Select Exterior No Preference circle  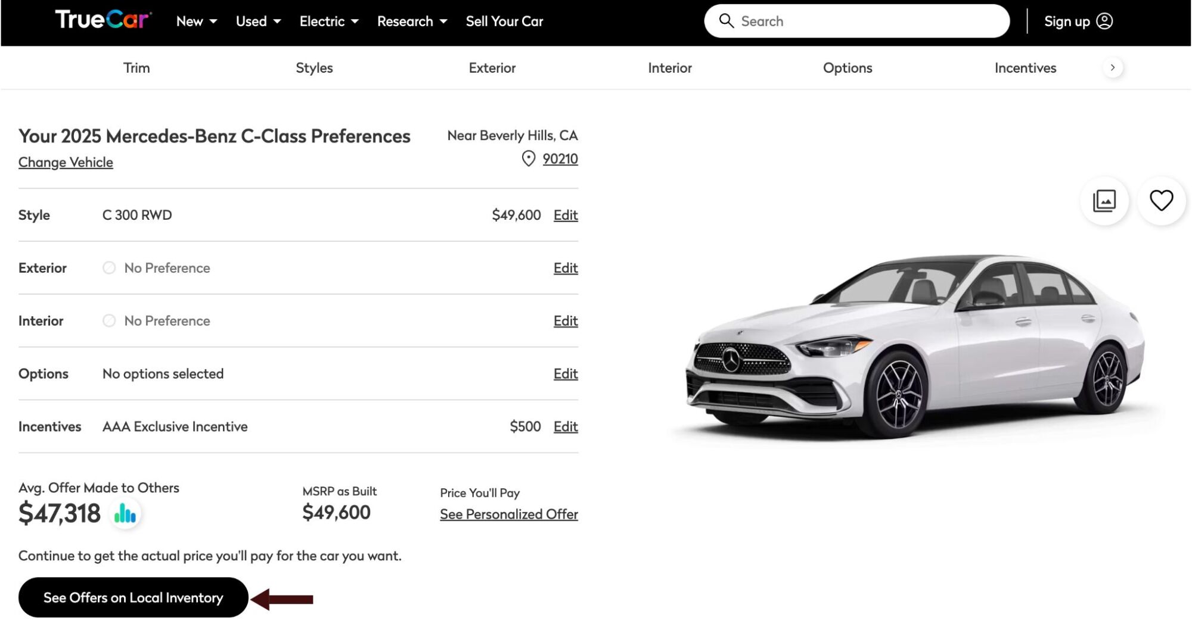109,268
